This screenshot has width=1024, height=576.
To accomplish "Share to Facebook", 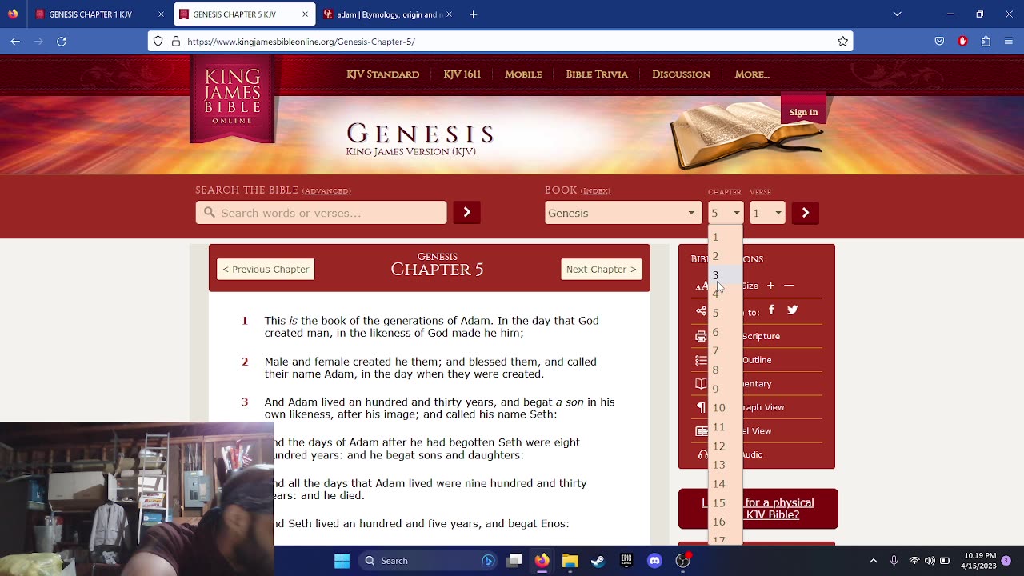I will (771, 310).
